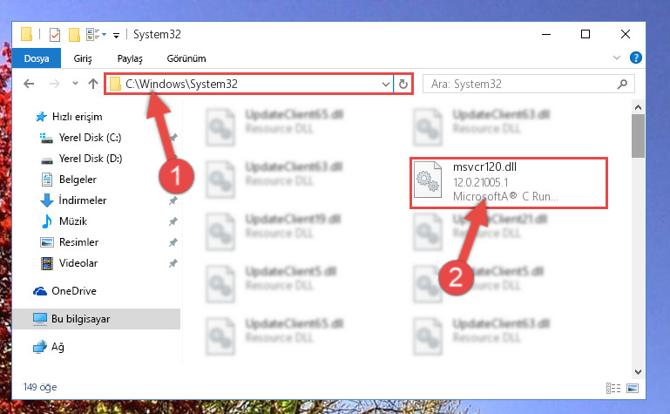670x414 pixels.
Task: Switch to the Görünüm tab
Action: click(x=186, y=58)
